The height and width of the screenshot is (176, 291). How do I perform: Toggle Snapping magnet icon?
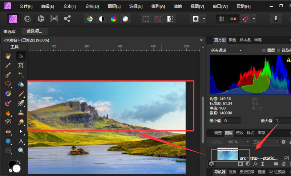pyautogui.click(x=245, y=19)
